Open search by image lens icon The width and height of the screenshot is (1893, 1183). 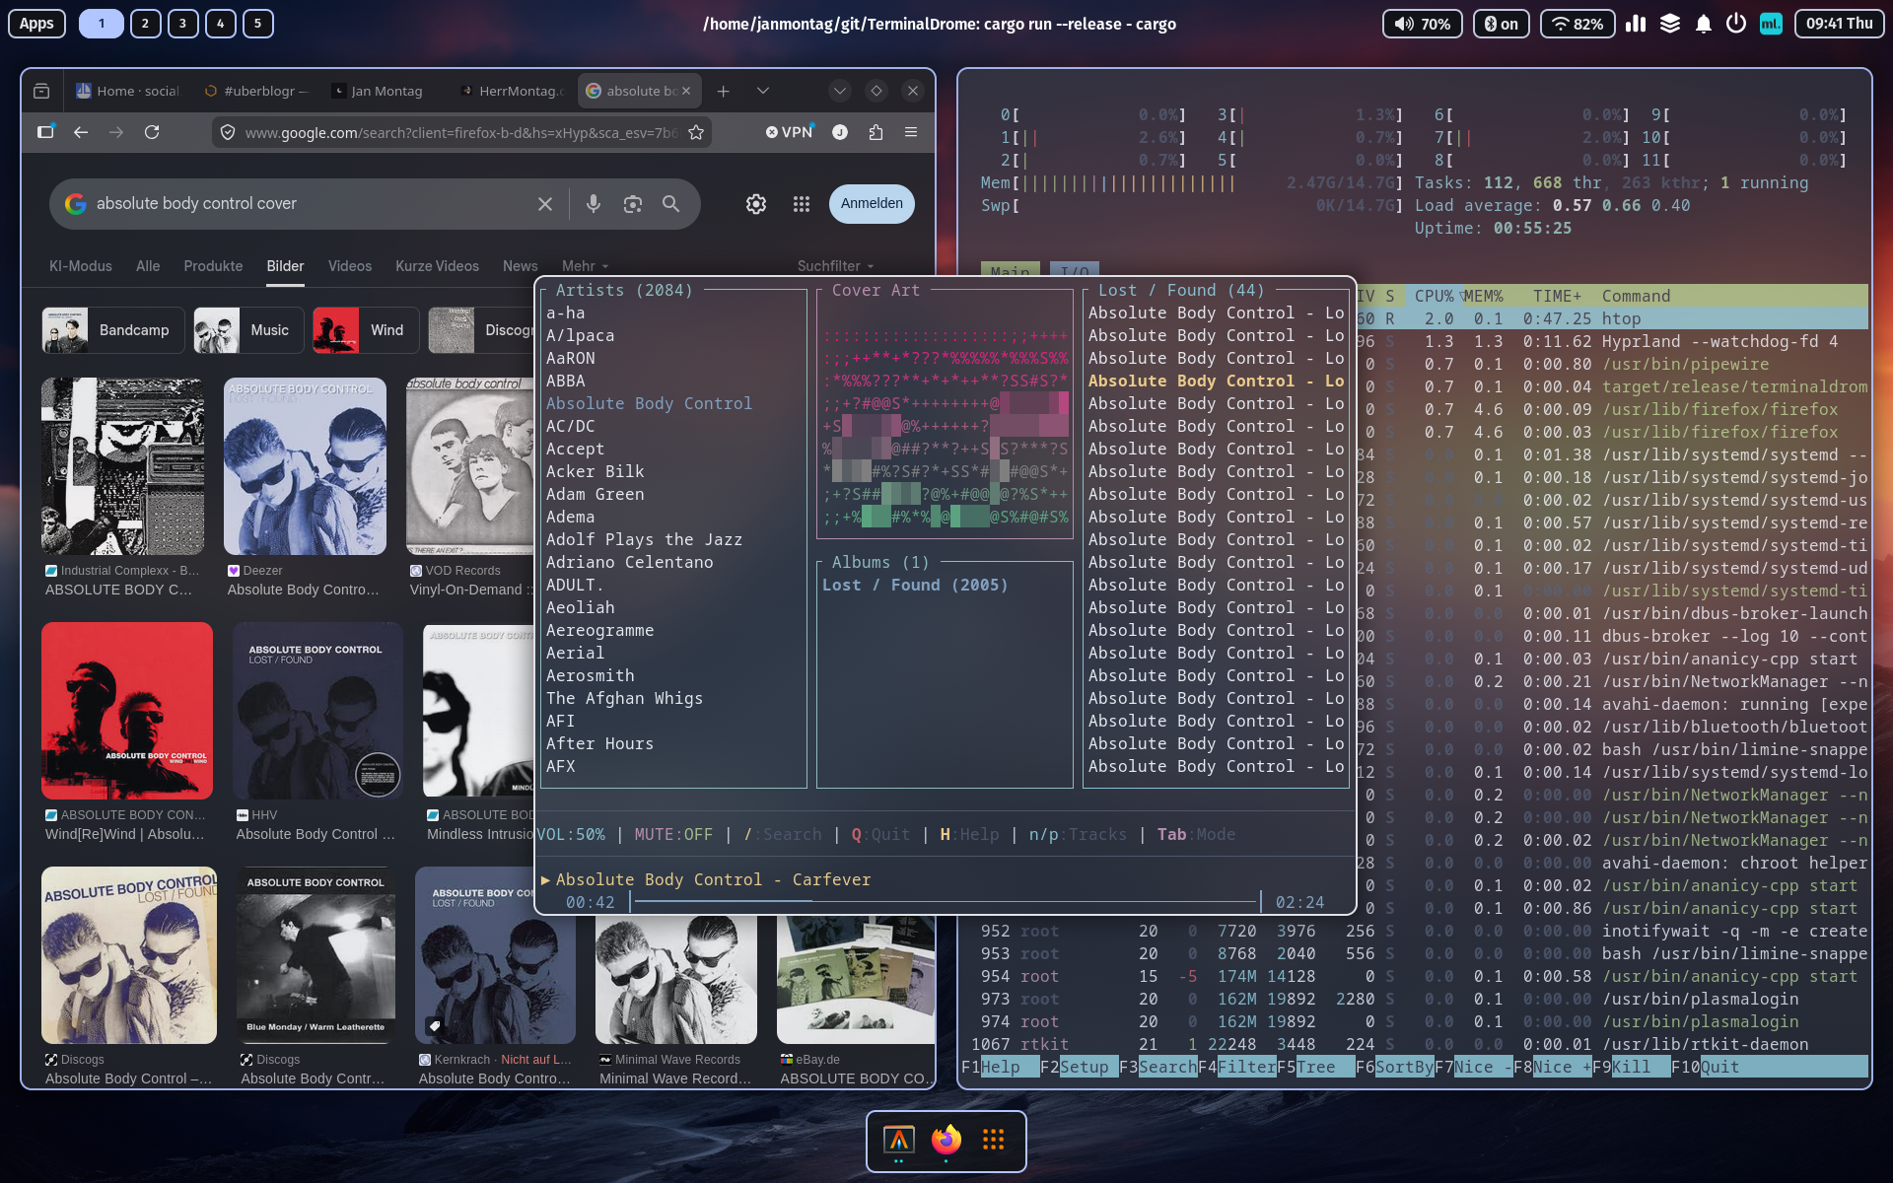(x=632, y=203)
